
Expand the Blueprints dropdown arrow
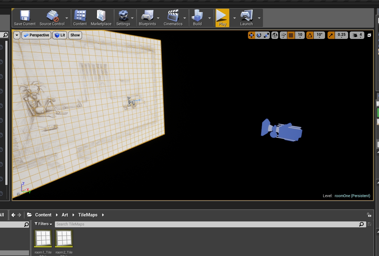(x=158, y=18)
